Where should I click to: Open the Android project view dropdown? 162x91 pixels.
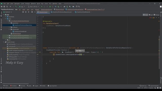pyautogui.click(x=8, y=12)
